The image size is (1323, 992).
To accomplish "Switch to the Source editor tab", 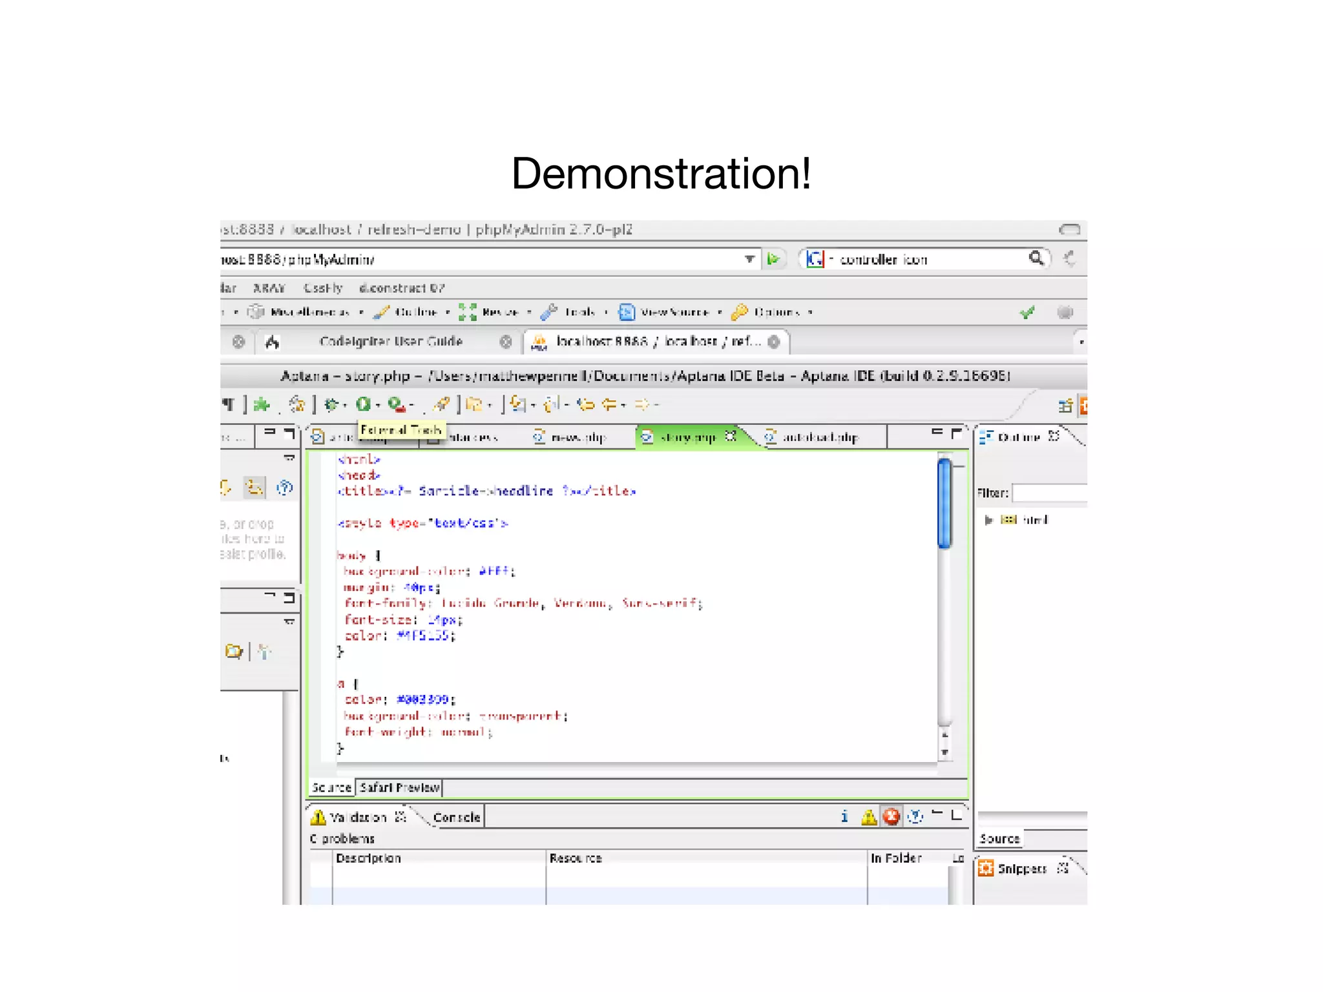I will pyautogui.click(x=331, y=788).
